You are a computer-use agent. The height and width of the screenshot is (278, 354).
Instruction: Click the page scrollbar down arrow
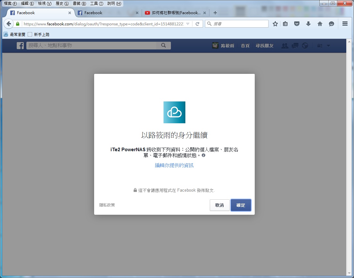click(x=349, y=274)
